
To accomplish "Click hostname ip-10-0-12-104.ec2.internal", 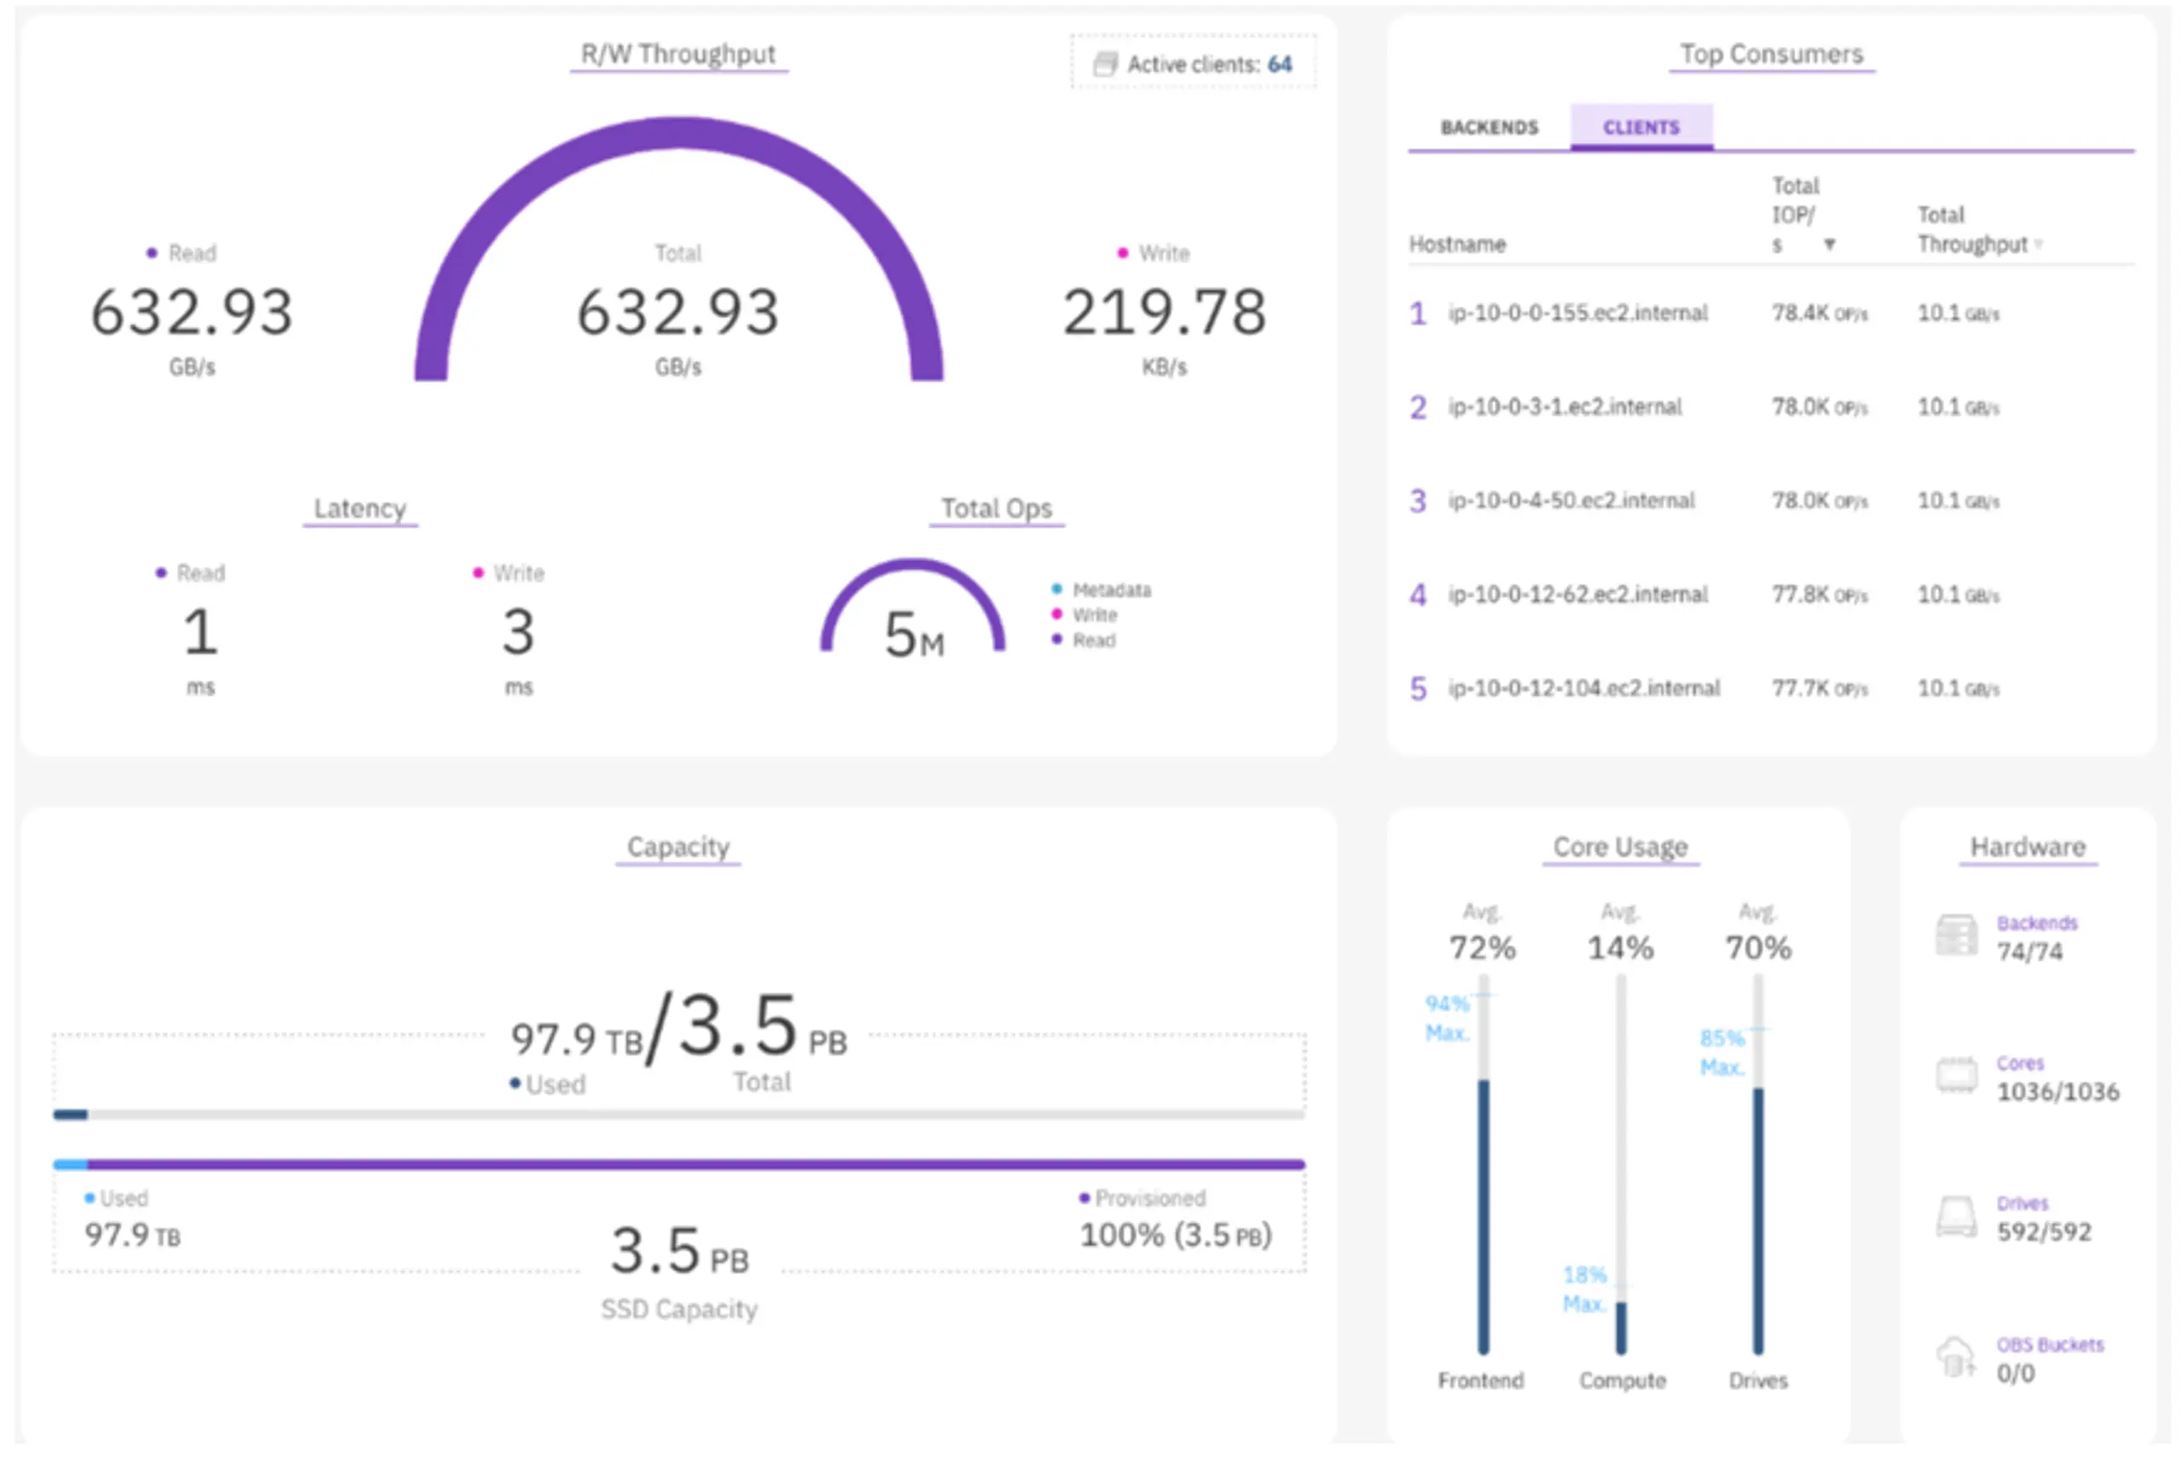I will pos(1584,688).
